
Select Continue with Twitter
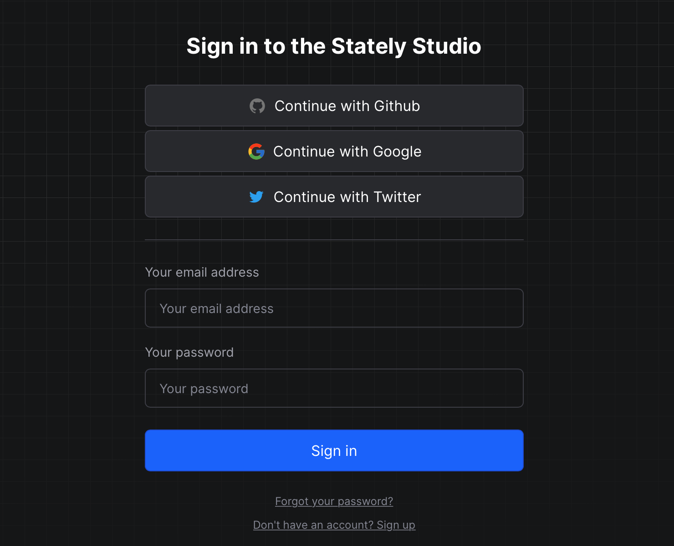334,197
